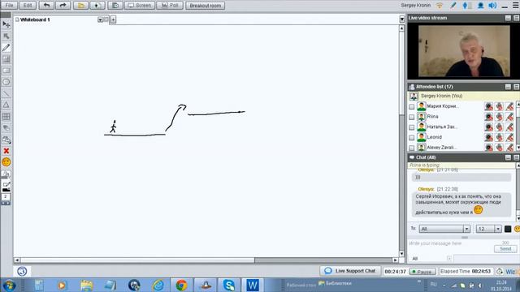Screen dimensions: 520x292
Task: Disable webcam for Riina
Action: (x=488, y=117)
